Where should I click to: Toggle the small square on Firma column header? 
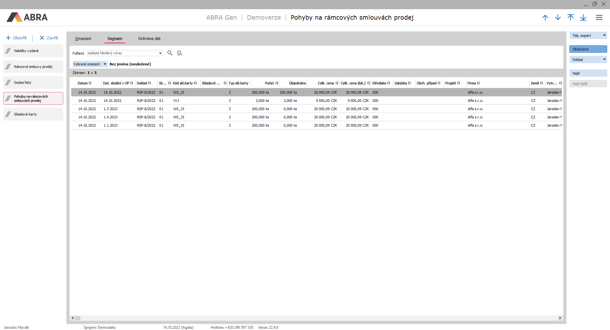click(x=478, y=83)
